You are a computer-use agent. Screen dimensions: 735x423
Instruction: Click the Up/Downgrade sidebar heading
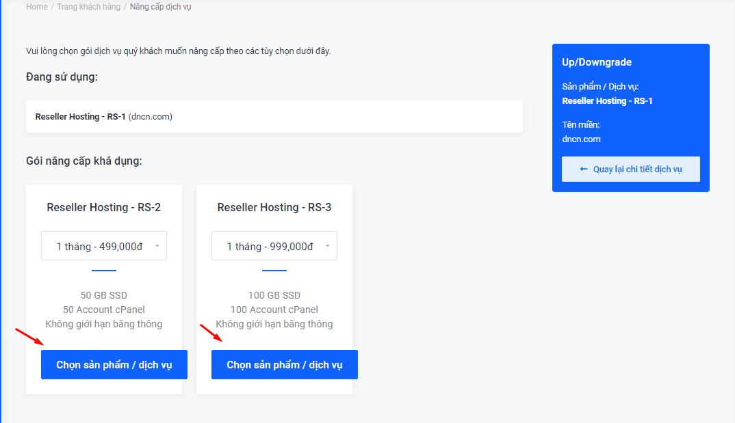[x=597, y=62]
